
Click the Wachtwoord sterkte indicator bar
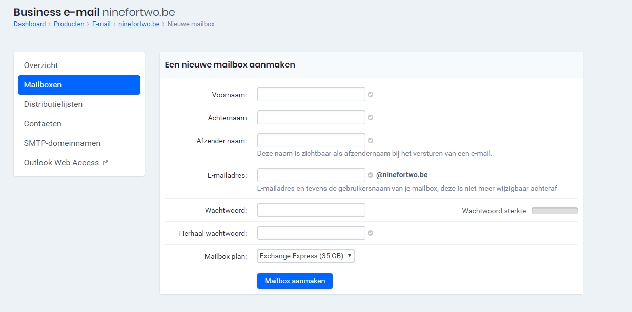(x=554, y=211)
